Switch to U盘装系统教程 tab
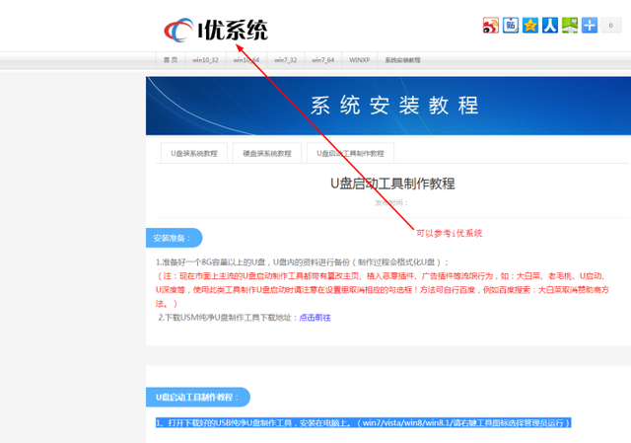 point(194,153)
